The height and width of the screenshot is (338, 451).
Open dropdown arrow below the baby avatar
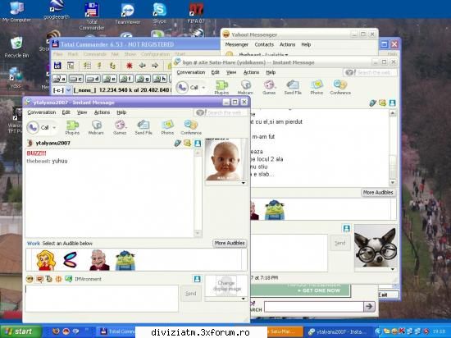pos(244,183)
